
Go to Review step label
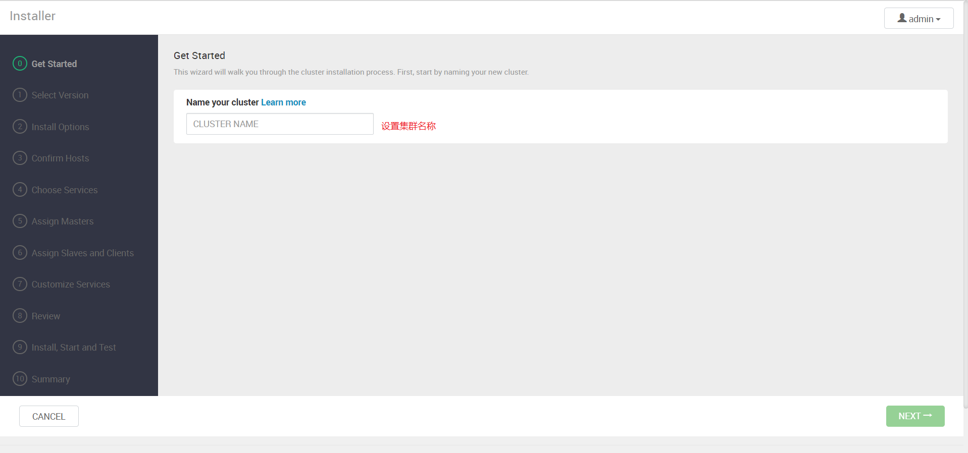point(46,316)
